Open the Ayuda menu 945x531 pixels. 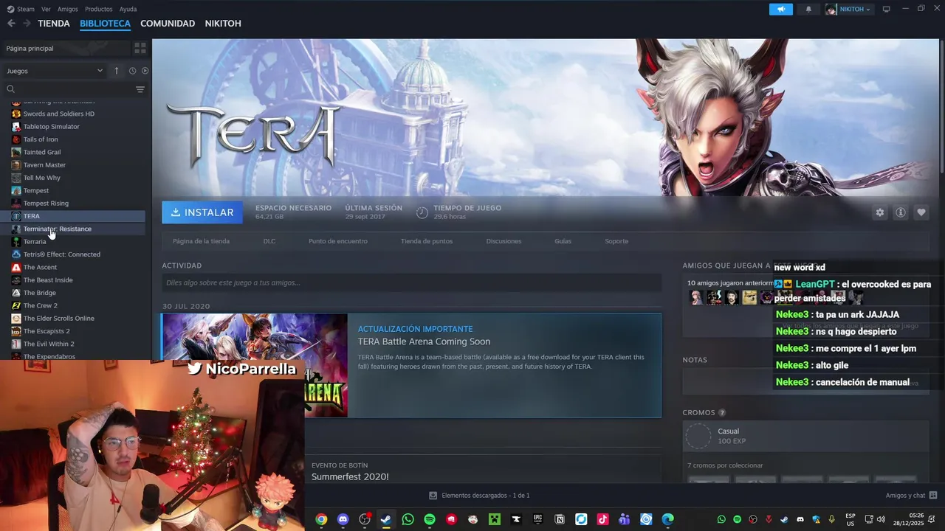pyautogui.click(x=128, y=9)
